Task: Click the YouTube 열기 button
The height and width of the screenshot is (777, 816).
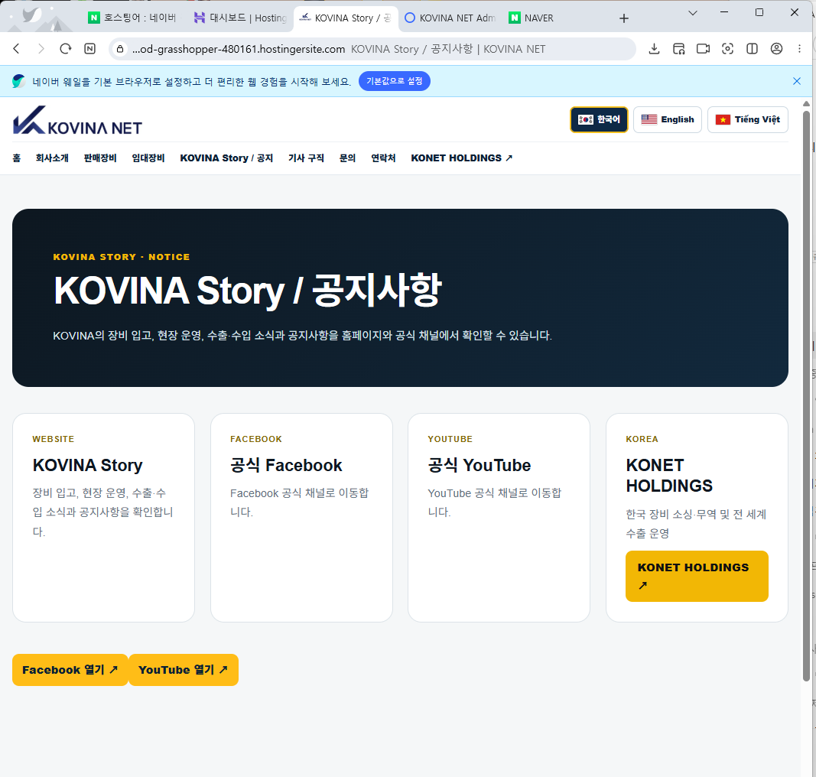Action: pos(184,670)
